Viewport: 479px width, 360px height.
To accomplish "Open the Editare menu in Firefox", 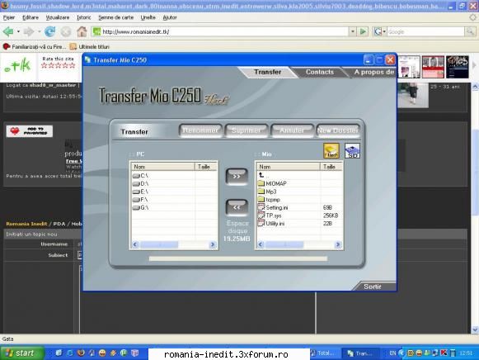I will [x=31, y=17].
